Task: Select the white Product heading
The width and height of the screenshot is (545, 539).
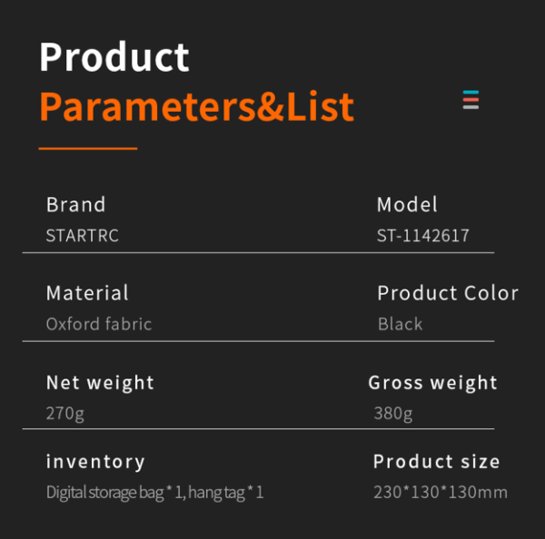Action: [114, 57]
